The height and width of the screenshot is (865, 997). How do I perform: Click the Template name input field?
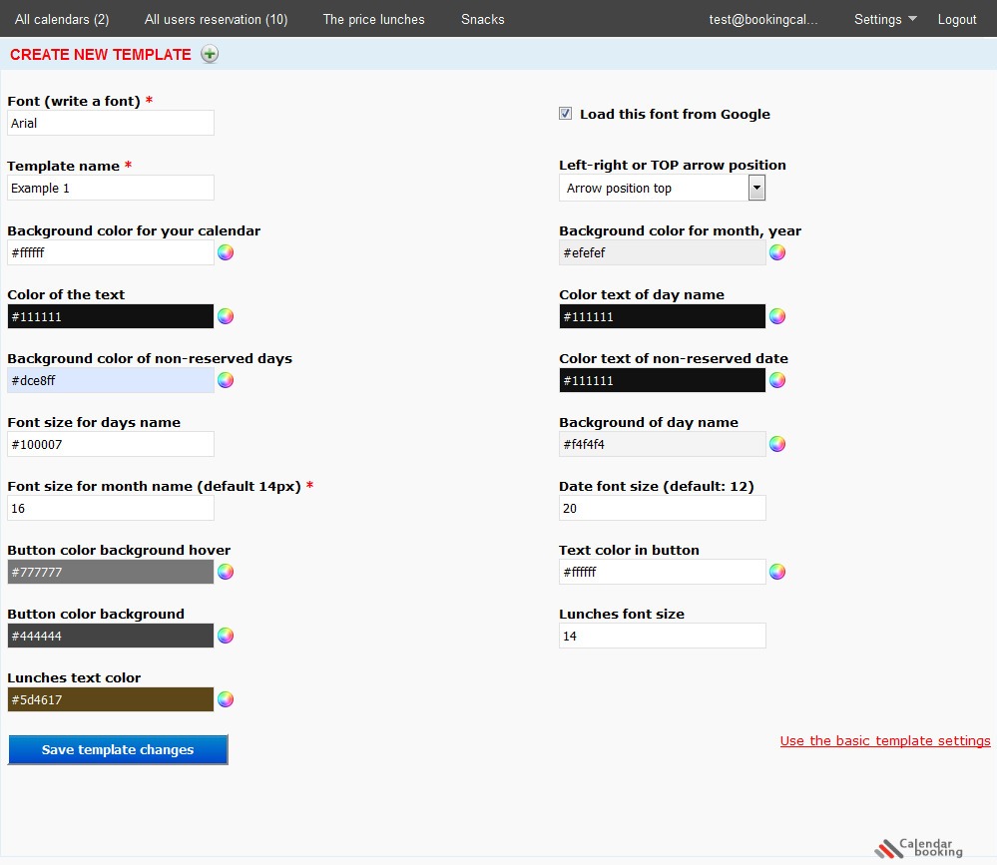tap(111, 188)
